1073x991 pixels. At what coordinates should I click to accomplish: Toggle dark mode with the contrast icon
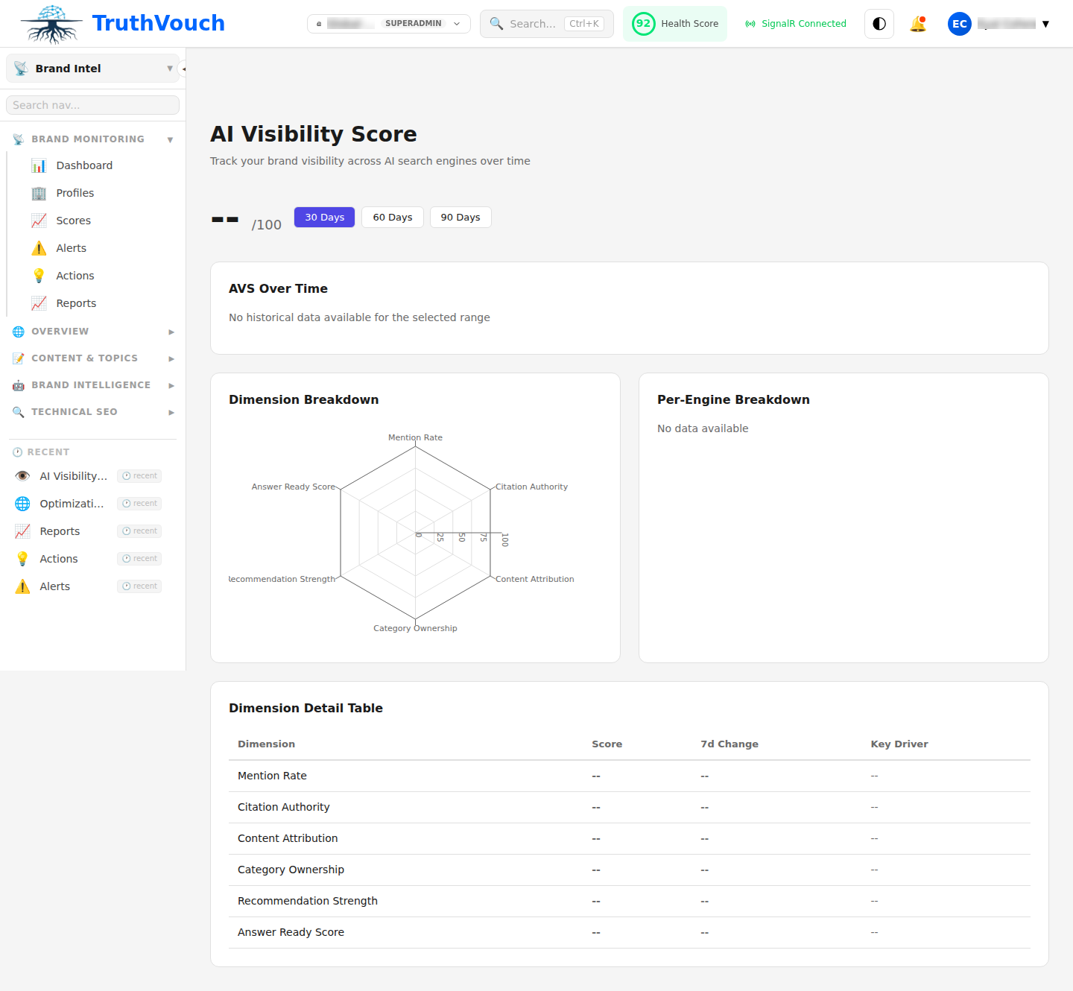click(x=879, y=23)
